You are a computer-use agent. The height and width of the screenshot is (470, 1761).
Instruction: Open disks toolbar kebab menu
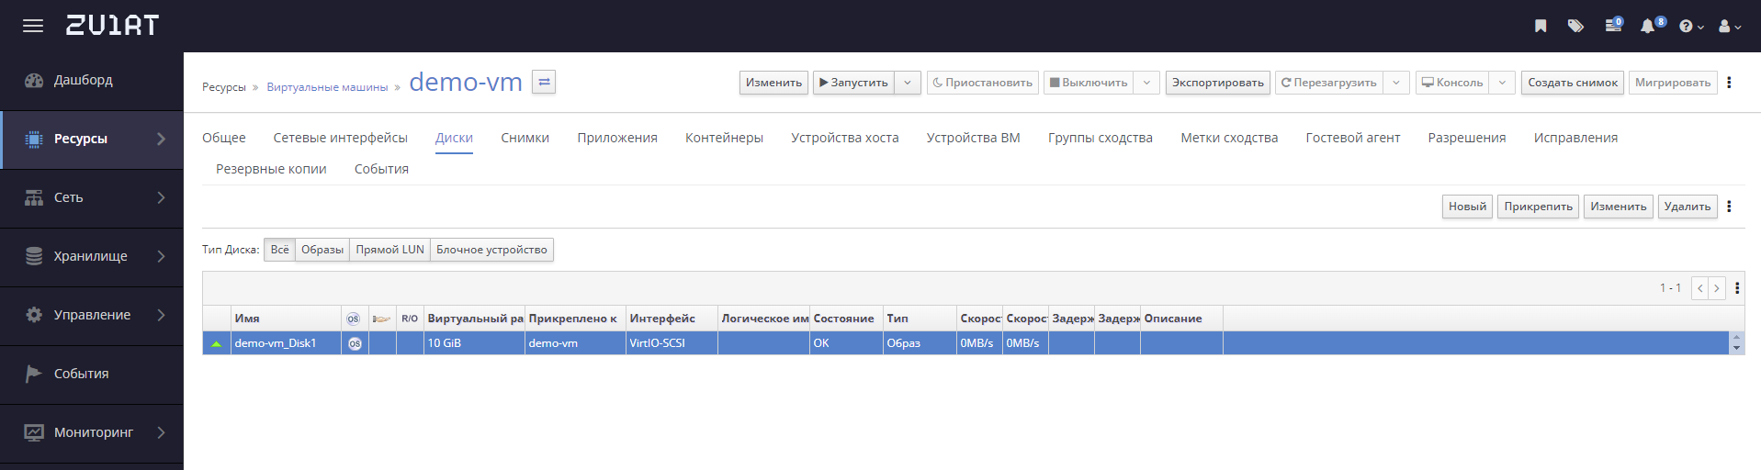1729,207
